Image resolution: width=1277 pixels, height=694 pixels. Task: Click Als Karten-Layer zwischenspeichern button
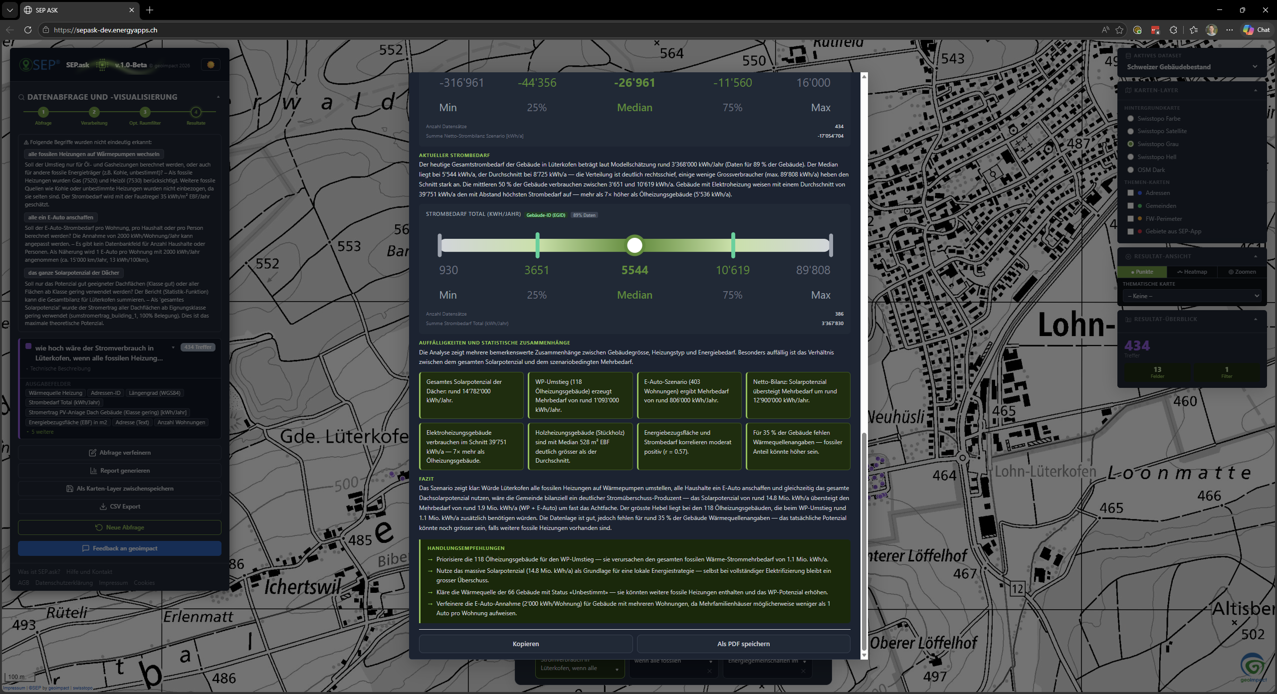(x=120, y=489)
